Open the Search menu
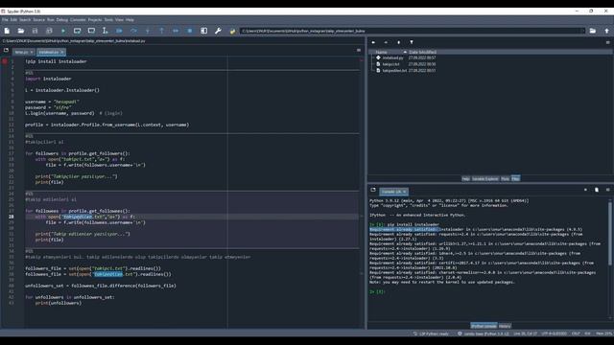This screenshot has width=614, height=345. tap(25, 19)
